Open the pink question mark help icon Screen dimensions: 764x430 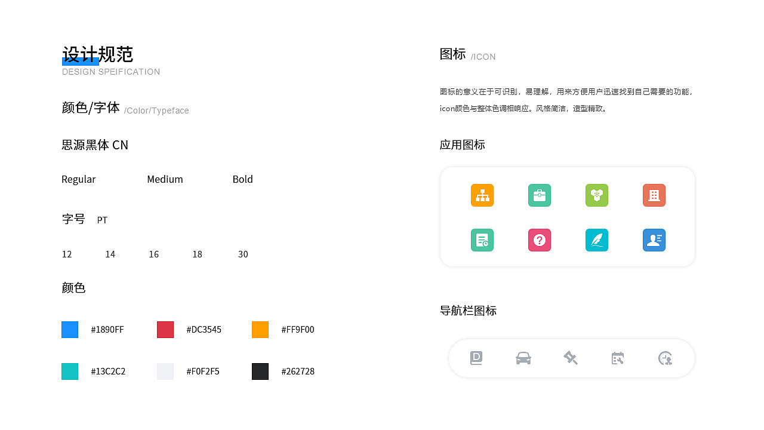pyautogui.click(x=540, y=240)
